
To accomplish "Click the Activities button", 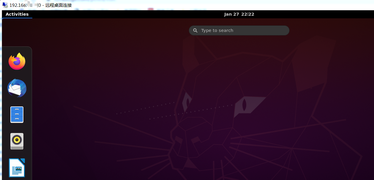I will [x=17, y=14].
